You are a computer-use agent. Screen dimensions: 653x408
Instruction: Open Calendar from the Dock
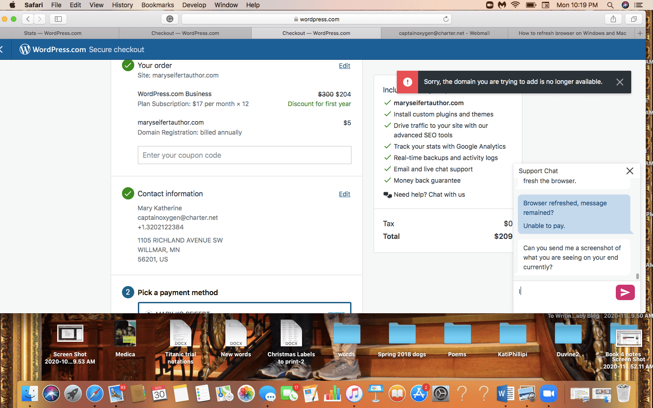pos(159,393)
